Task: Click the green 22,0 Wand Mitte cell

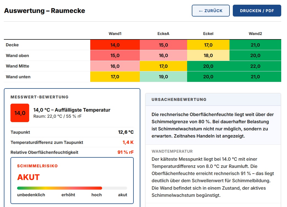Action: [255, 66]
